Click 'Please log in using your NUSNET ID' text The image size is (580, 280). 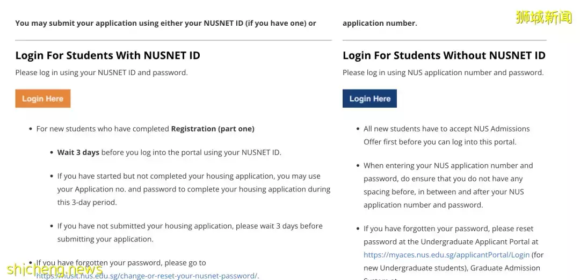click(102, 72)
